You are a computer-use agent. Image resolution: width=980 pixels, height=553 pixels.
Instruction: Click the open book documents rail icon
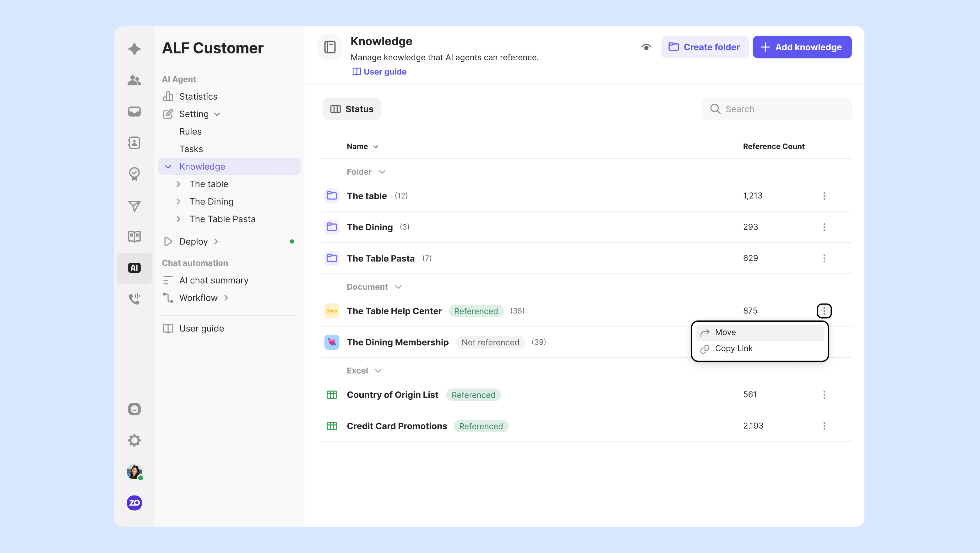(x=134, y=237)
